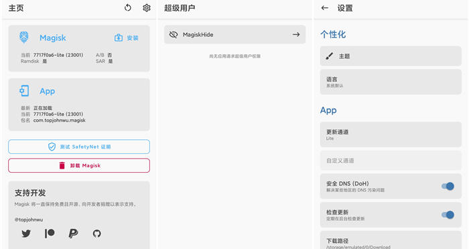This screenshot has height=249, width=469.
Task: Click the 超级用户 page title
Action: tap(180, 8)
